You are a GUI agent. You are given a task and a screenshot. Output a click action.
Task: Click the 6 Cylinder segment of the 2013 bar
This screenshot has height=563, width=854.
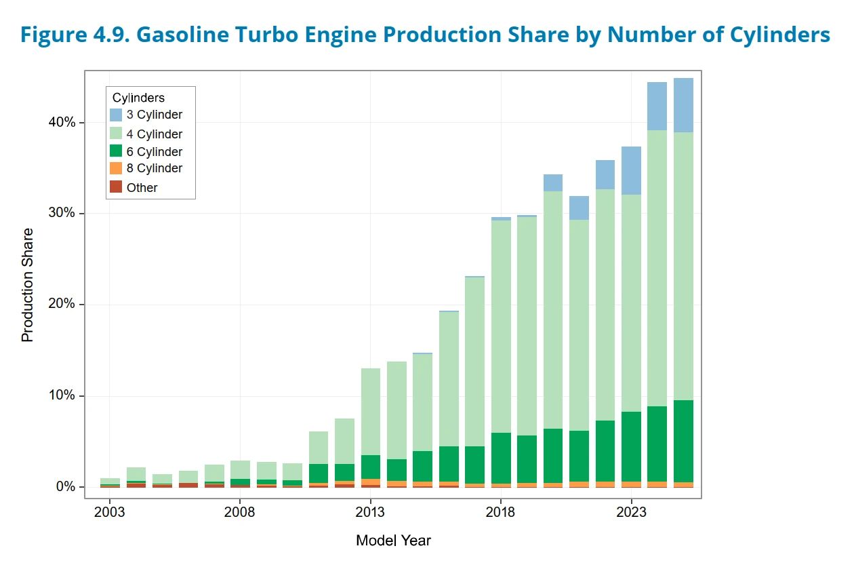tap(370, 467)
